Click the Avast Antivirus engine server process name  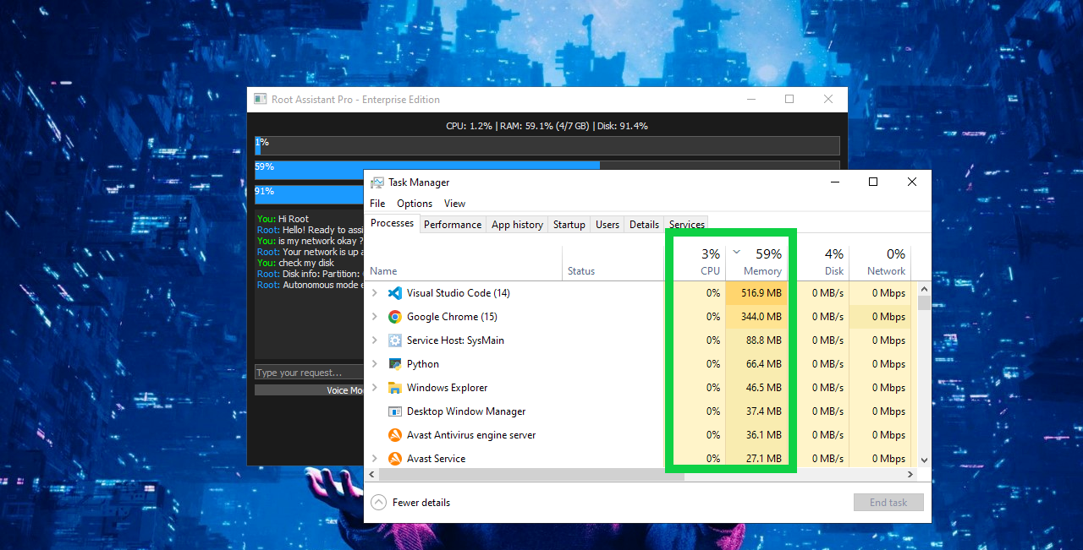coord(471,435)
